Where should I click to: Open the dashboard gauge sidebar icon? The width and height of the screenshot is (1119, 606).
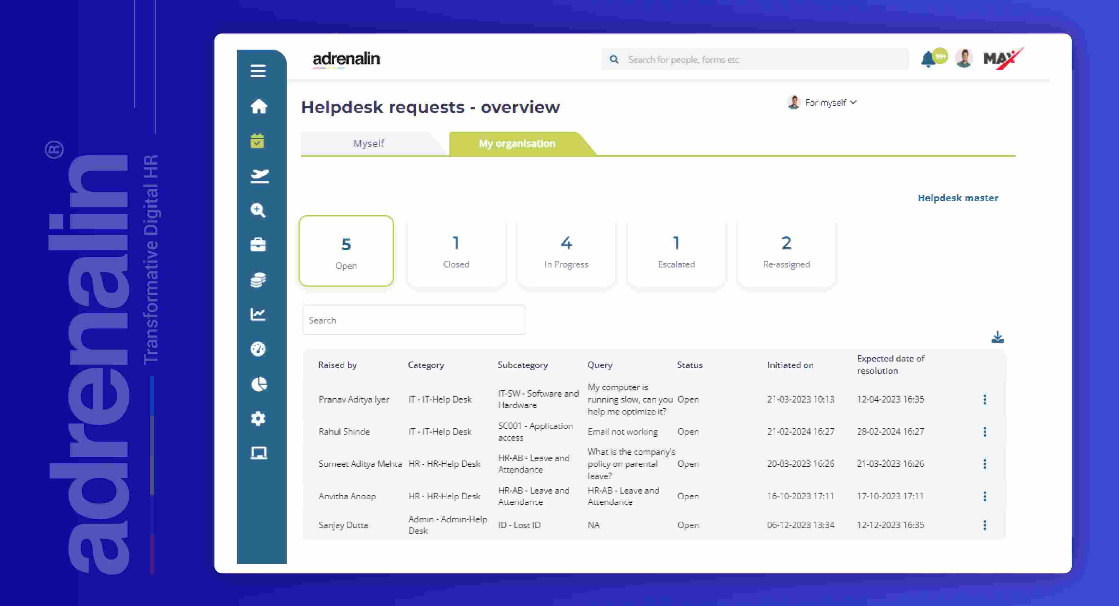coord(258,349)
